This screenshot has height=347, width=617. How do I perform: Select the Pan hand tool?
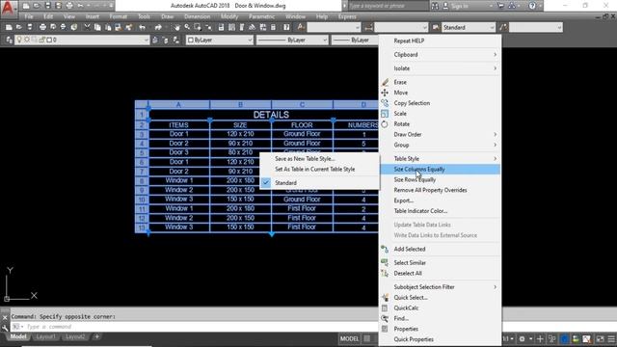(x=177, y=27)
